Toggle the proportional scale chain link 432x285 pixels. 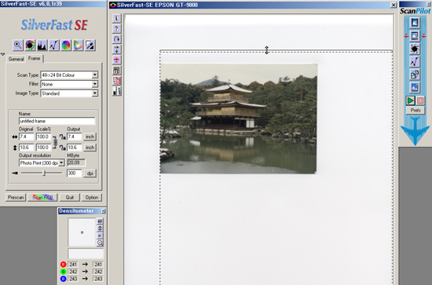pyautogui.click(x=55, y=142)
